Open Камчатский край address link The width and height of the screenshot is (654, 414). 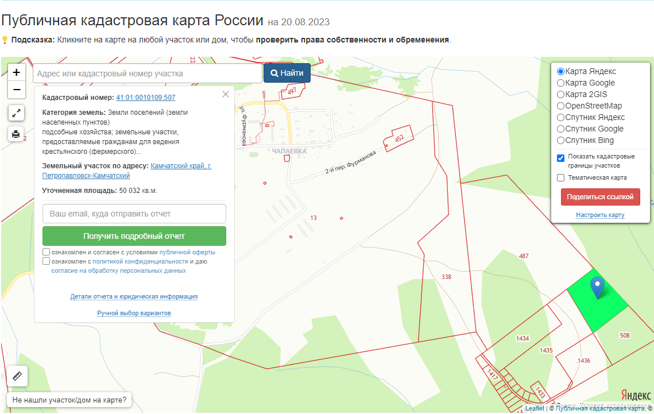click(127, 171)
